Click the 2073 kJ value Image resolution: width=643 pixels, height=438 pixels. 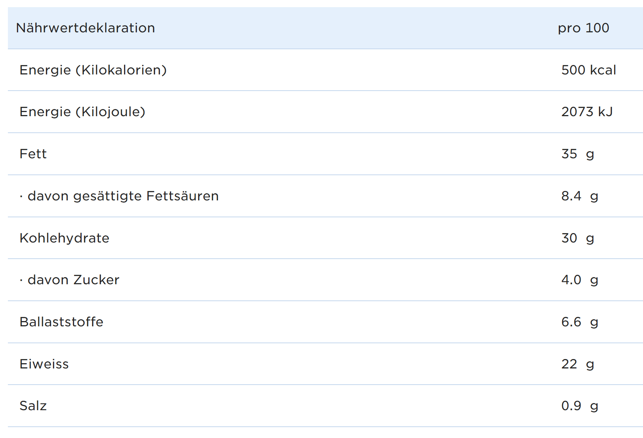tap(587, 112)
